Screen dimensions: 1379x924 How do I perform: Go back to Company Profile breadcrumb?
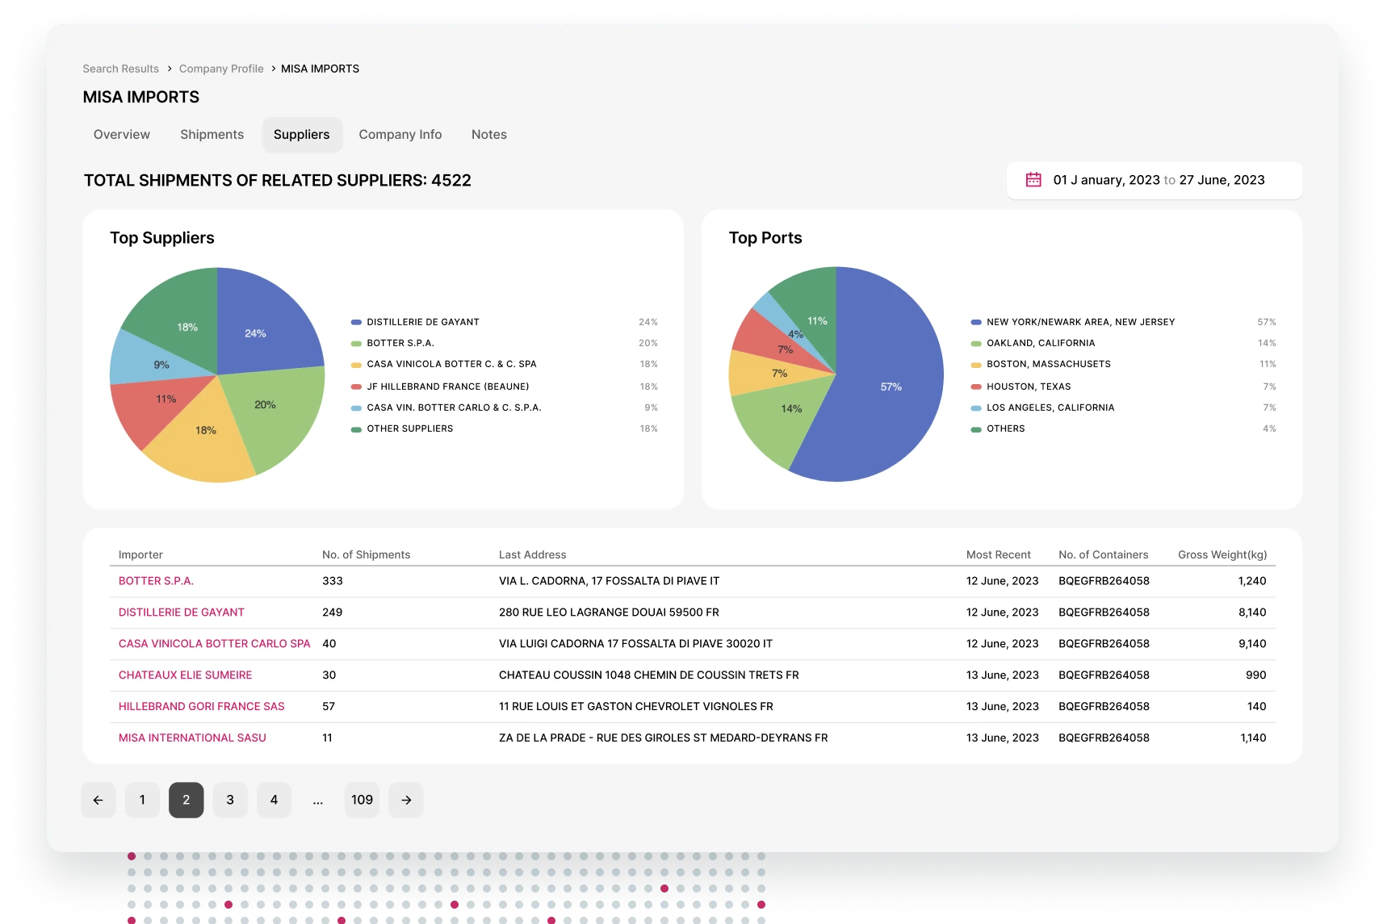[221, 69]
